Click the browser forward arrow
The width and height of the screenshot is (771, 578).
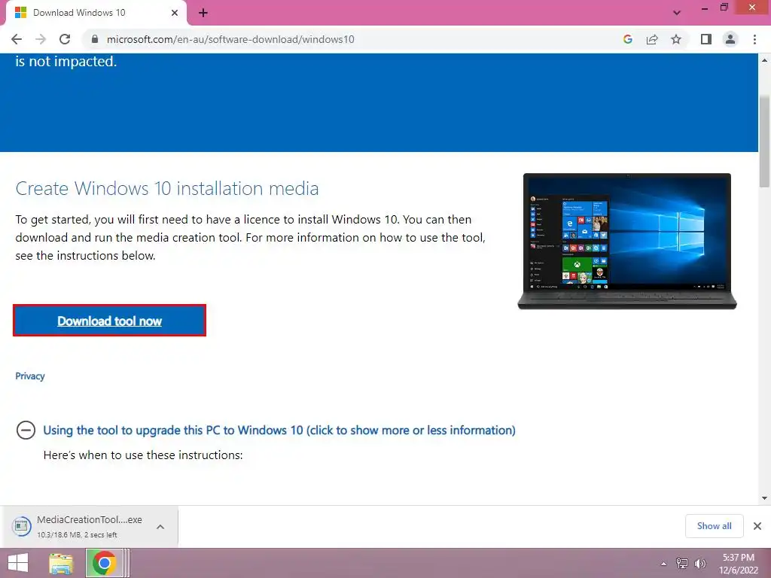click(x=41, y=39)
